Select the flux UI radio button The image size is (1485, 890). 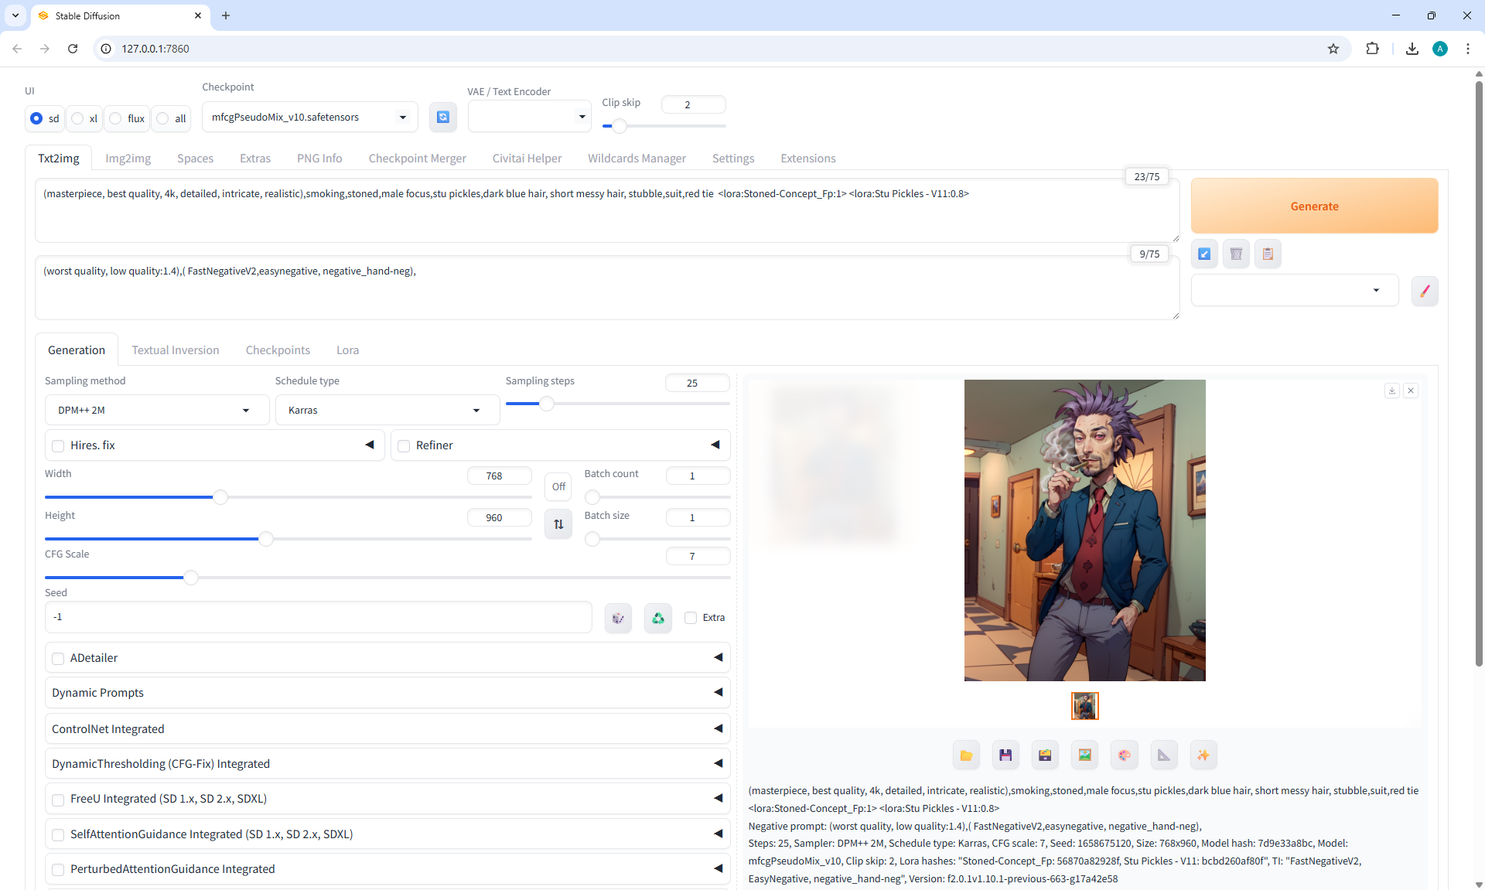[x=116, y=118]
